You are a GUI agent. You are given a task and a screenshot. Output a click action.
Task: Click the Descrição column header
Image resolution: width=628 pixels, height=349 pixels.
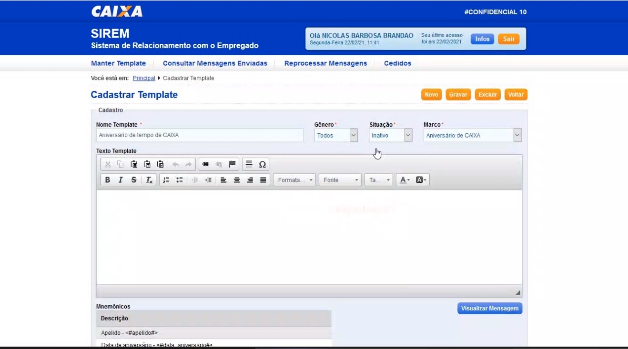(213, 319)
